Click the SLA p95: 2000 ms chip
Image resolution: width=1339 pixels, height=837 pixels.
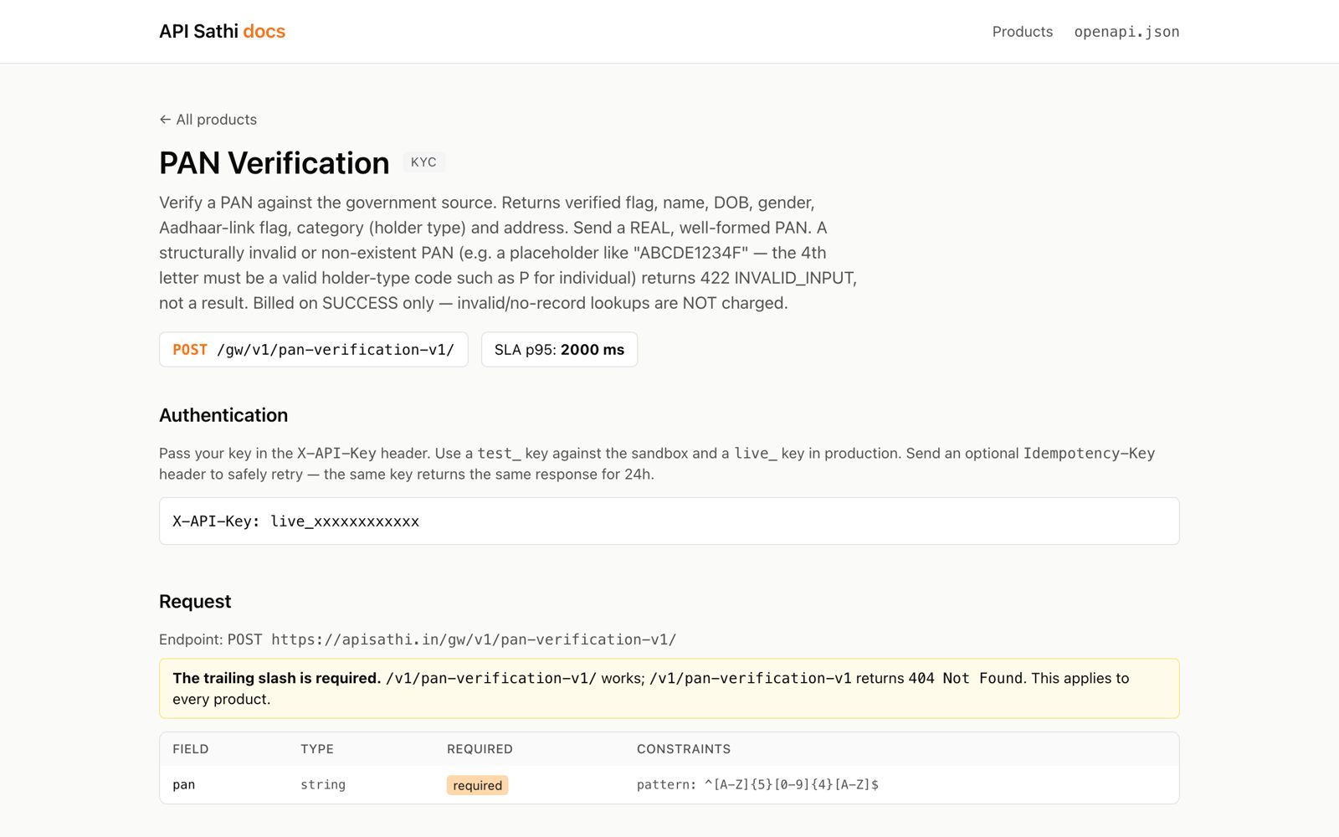pyautogui.click(x=559, y=350)
